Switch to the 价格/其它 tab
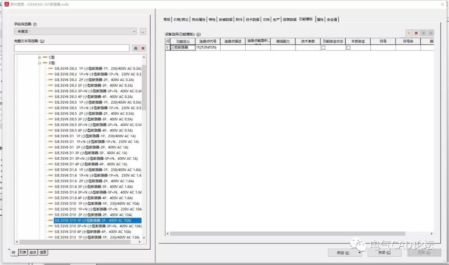Image resolution: width=449 pixels, height=265 pixels. point(181,20)
